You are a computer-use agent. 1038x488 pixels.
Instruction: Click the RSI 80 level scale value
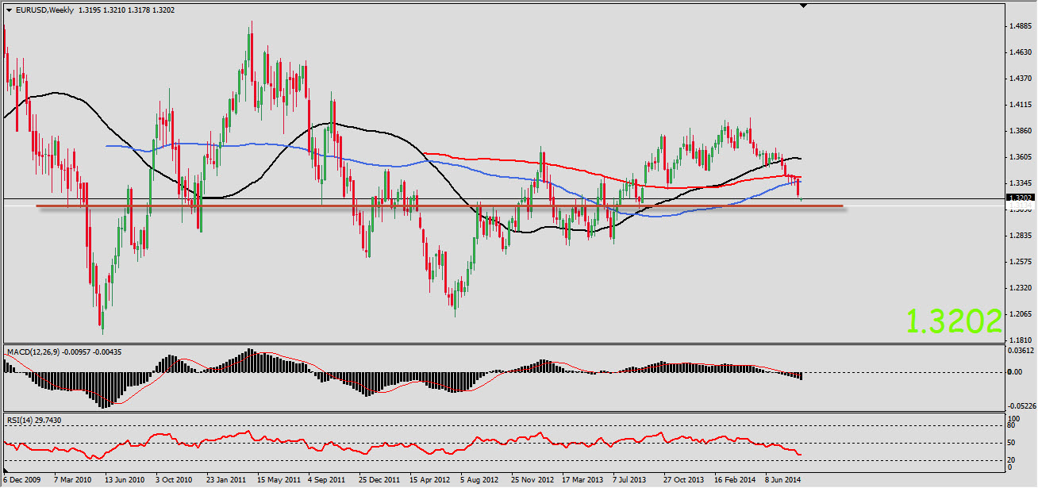click(x=1013, y=425)
